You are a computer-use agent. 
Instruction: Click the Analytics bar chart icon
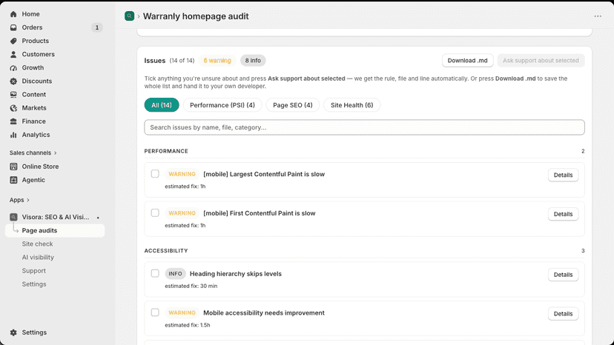point(13,135)
